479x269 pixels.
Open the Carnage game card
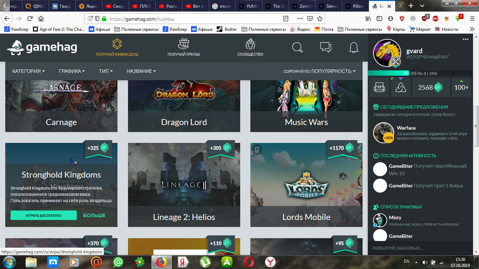61,106
